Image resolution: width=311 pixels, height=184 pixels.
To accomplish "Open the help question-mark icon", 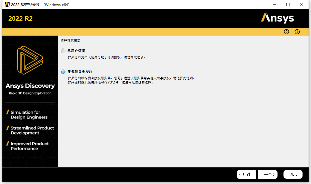I will [x=286, y=32].
